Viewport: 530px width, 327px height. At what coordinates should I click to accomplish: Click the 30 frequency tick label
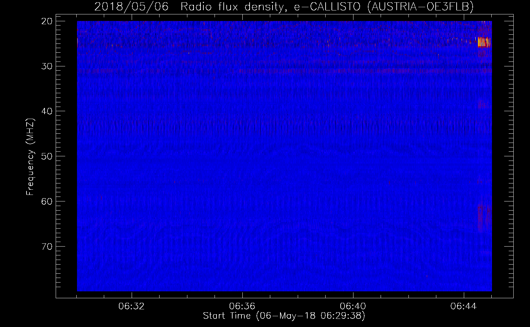point(47,66)
